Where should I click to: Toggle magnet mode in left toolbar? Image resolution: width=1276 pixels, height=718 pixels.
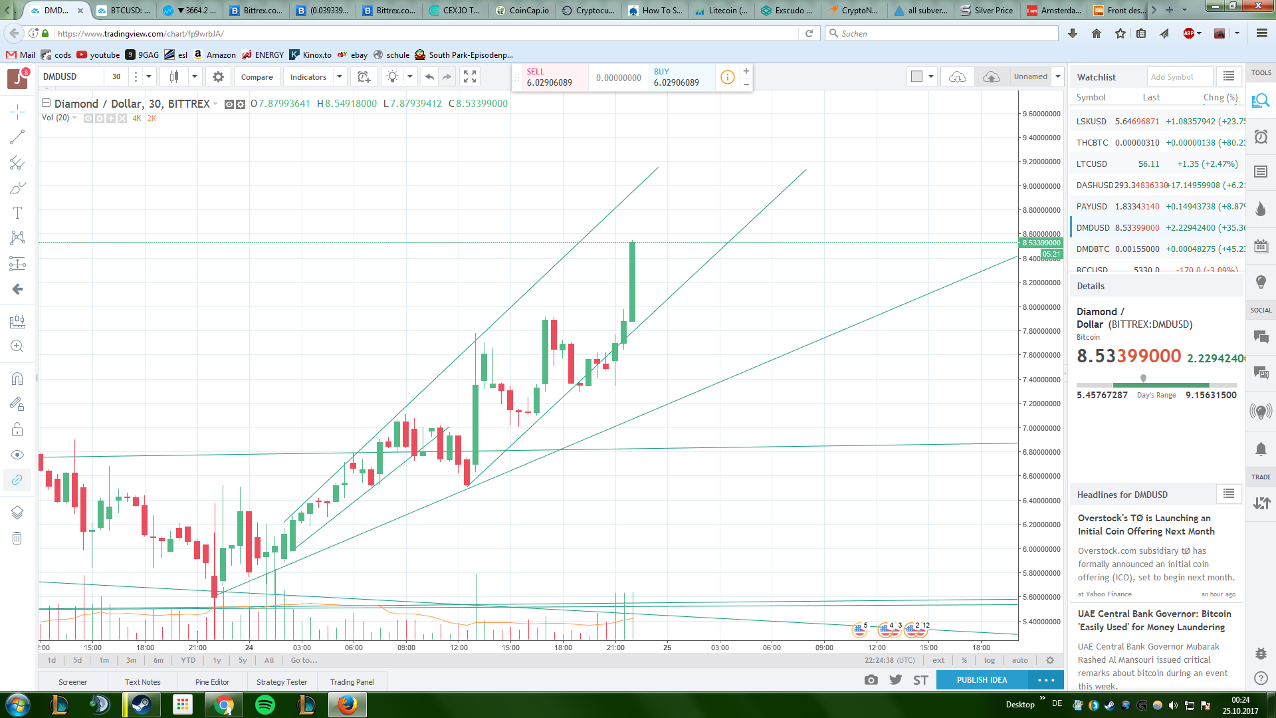17,379
